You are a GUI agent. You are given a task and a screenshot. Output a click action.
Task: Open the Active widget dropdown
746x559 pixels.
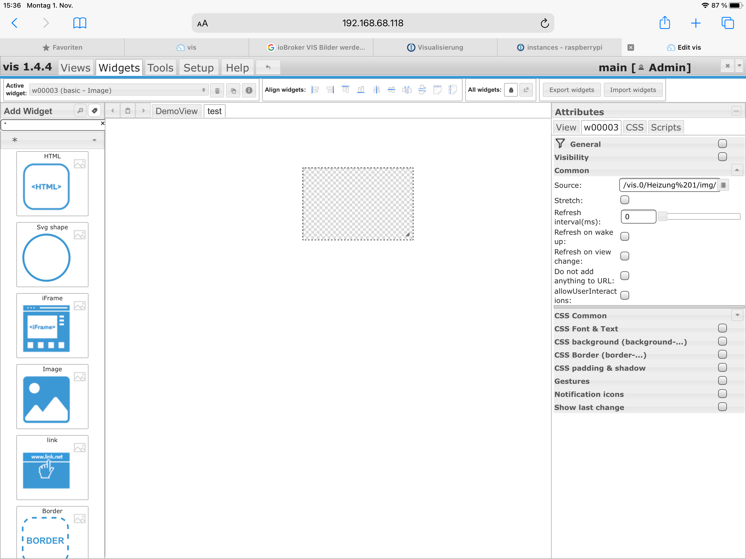tap(119, 90)
